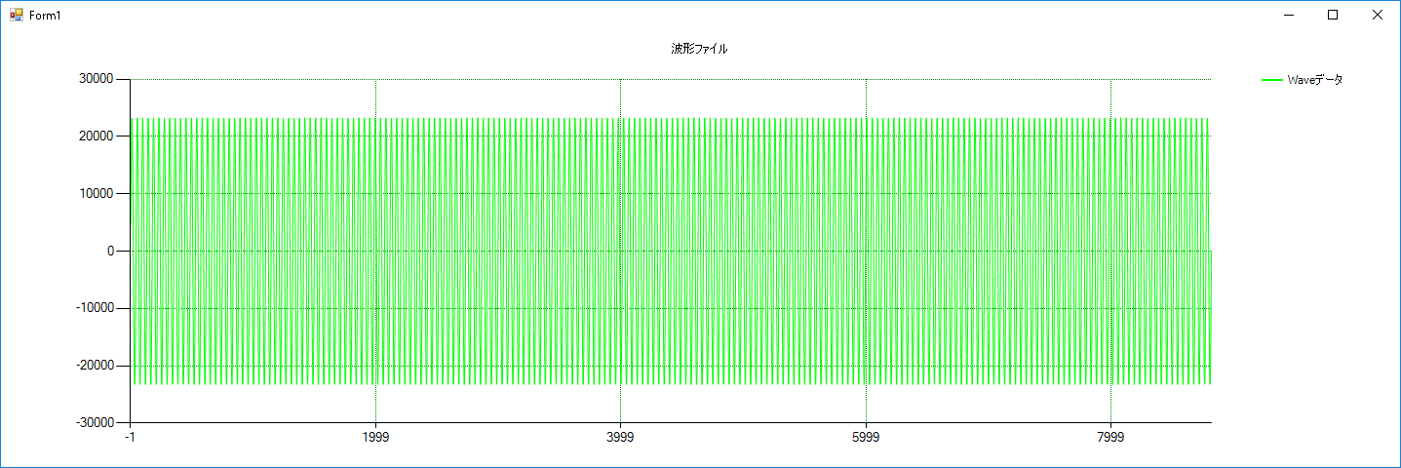
Task: Click the 30000 y-axis label
Action: (97, 79)
